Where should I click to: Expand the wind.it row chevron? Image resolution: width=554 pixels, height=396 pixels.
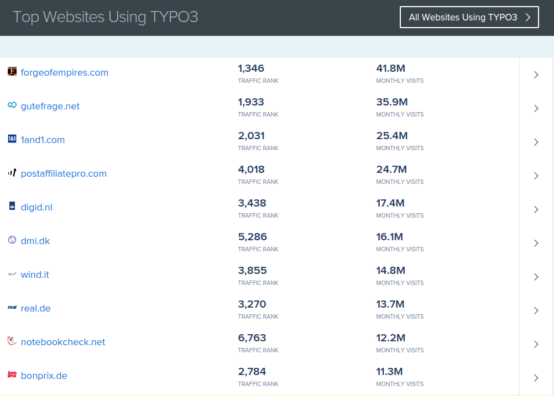[x=536, y=277]
